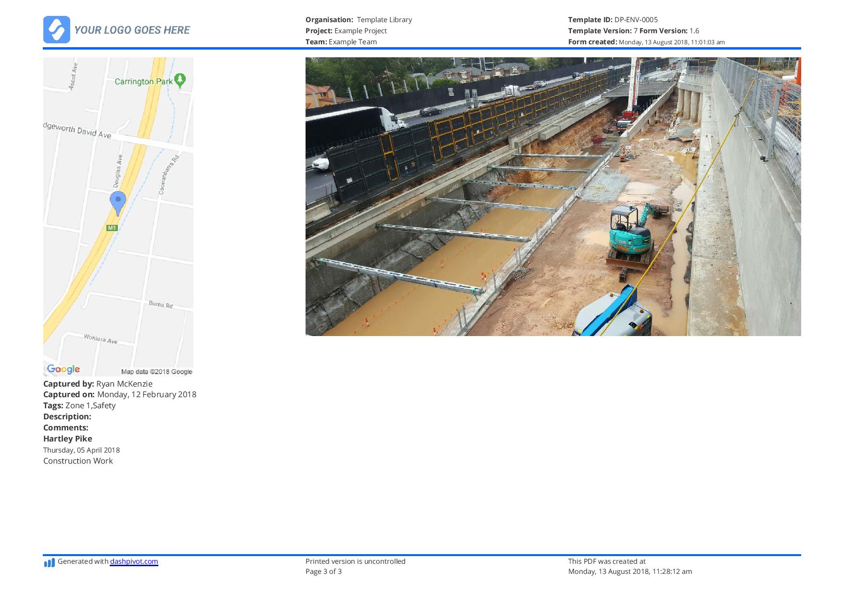The height and width of the screenshot is (597, 844).
Task: Select the Template ID 'DP-ENV-0005'
Action: tap(636, 20)
